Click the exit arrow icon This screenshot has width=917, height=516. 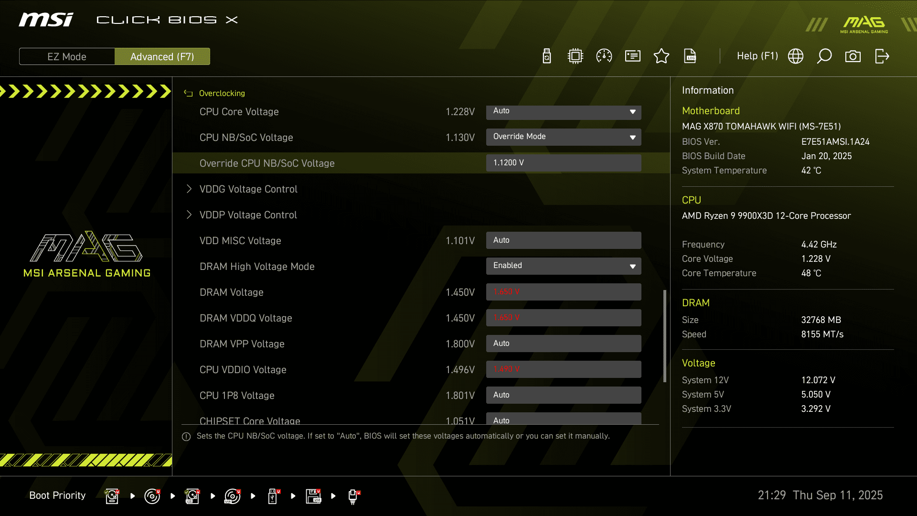882,56
